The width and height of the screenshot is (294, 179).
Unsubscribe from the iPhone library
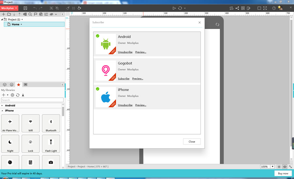coord(125,105)
